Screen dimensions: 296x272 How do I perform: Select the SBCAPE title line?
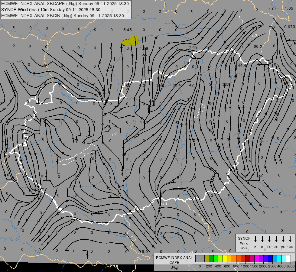[65, 4]
